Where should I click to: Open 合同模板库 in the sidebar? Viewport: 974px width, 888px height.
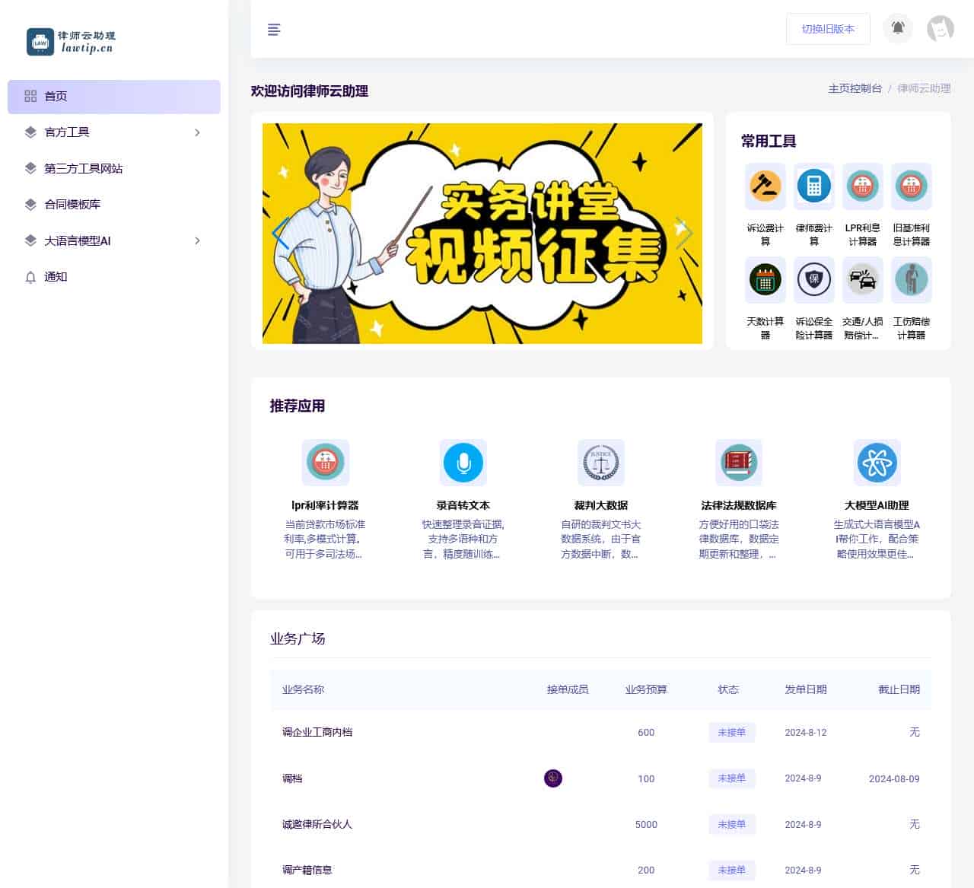(114, 205)
